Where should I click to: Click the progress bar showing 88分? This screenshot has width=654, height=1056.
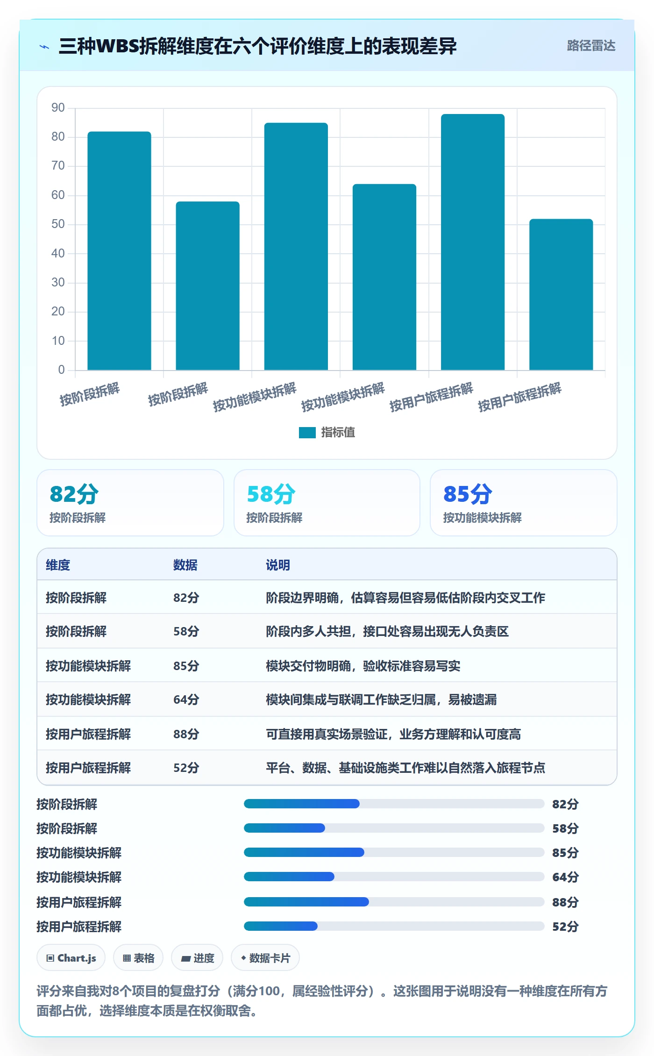394,902
